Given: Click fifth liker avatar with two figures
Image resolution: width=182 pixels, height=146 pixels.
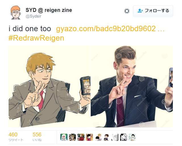Looking at the screenshot, I should pos(98,137).
